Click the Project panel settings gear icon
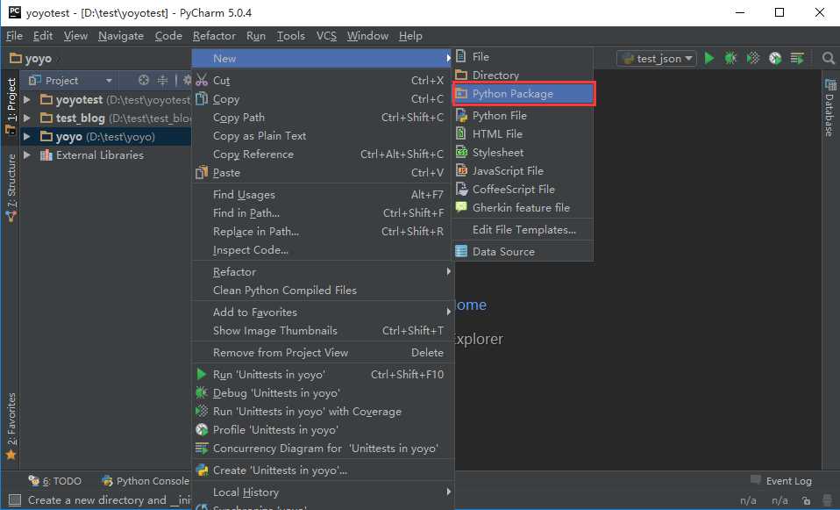Screen dimensions: 840x510 [187, 80]
